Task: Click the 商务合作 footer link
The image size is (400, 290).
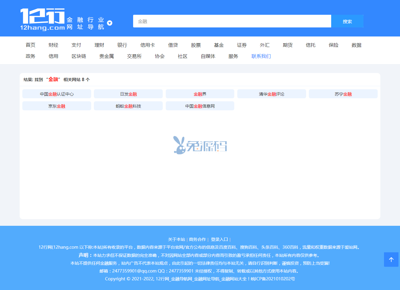Action: 197,239
